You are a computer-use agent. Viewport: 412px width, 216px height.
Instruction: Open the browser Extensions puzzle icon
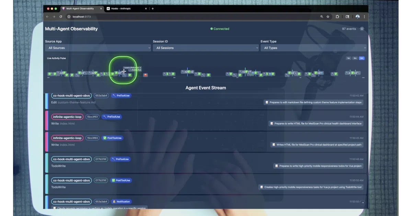point(337,16)
